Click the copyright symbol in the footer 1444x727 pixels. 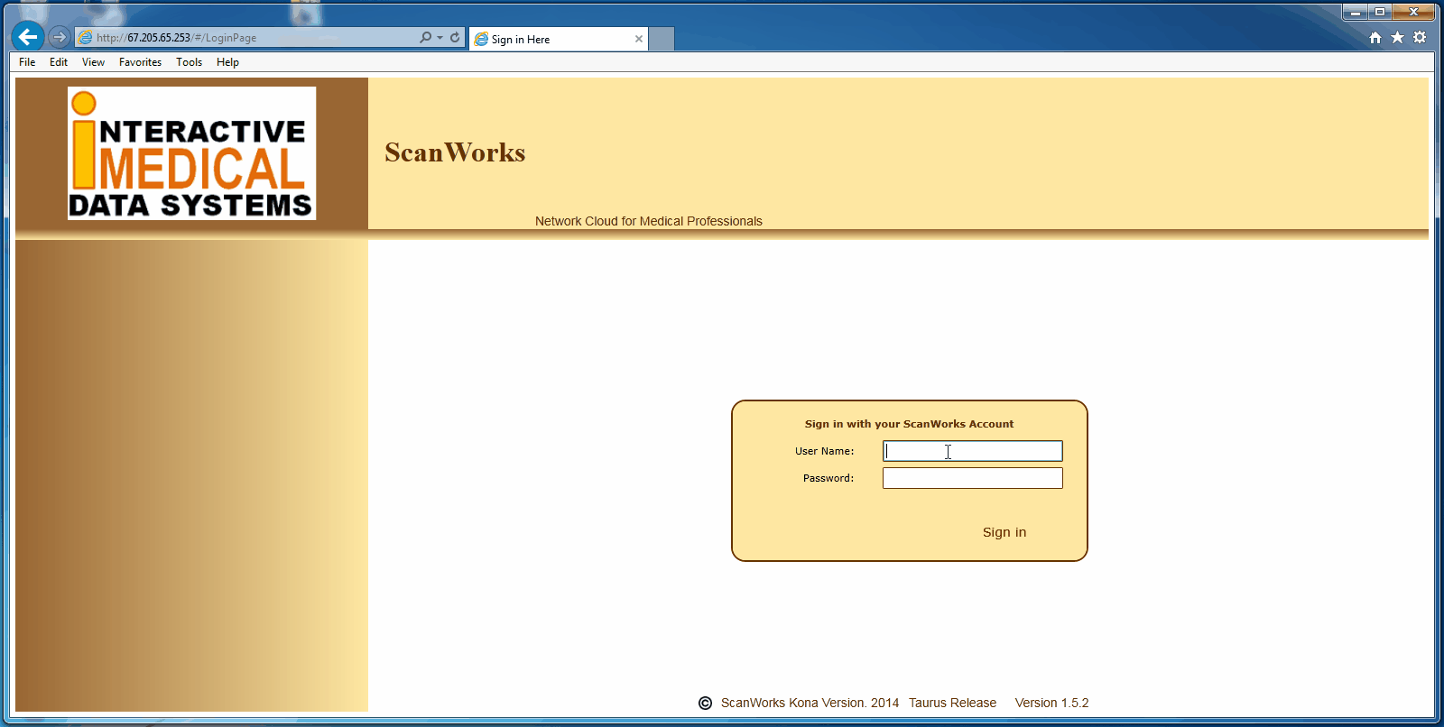pyautogui.click(x=705, y=703)
